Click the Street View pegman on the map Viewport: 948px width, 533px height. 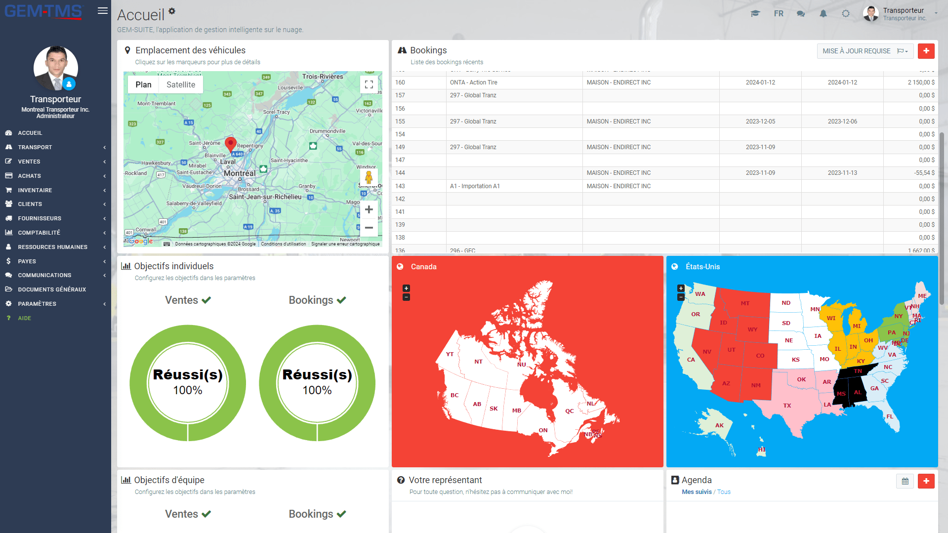pos(369,177)
